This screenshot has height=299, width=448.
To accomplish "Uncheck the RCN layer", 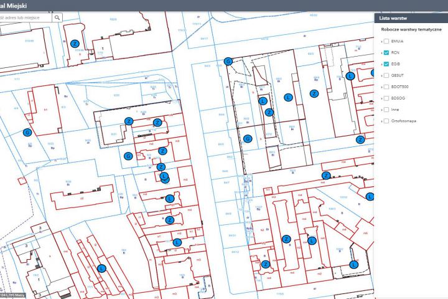I will pyautogui.click(x=386, y=53).
